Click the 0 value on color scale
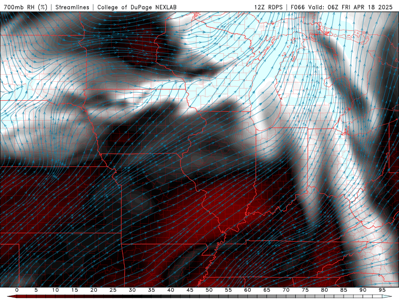399x299 pixels. click(x=17, y=290)
